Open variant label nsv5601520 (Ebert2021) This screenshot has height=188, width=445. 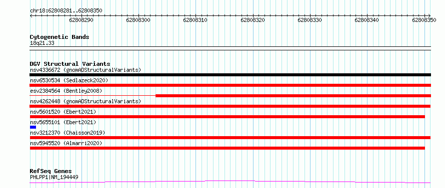point(63,112)
